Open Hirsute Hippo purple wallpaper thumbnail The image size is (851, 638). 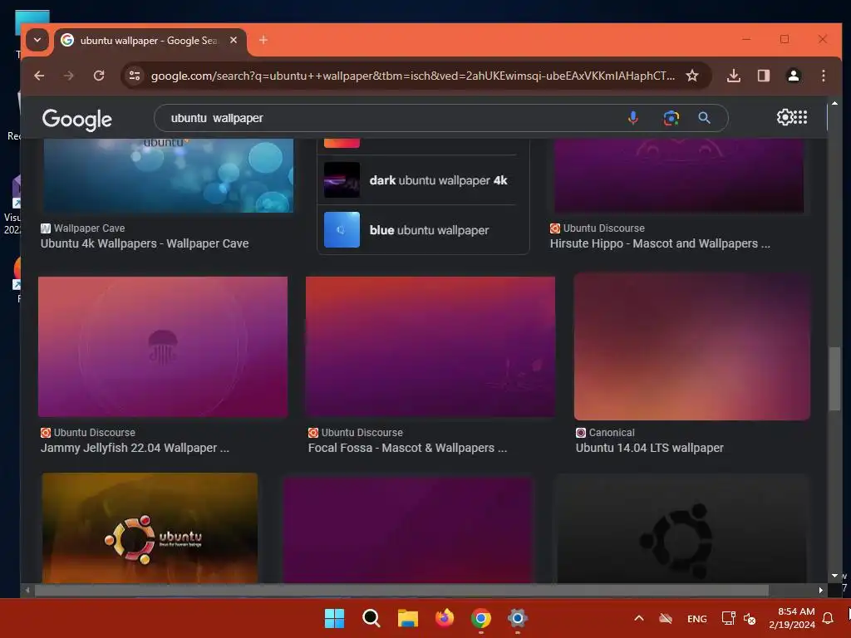coord(679,175)
